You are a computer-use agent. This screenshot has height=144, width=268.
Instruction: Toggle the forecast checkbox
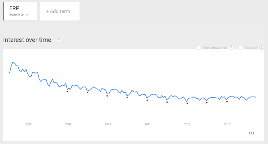(240, 47)
